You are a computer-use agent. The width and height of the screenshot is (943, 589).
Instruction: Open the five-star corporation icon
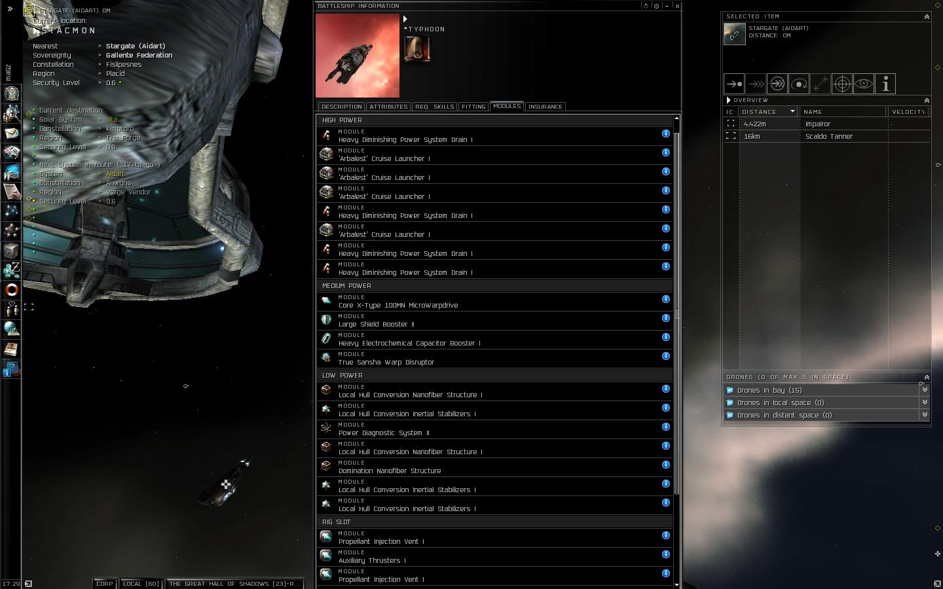[x=11, y=230]
